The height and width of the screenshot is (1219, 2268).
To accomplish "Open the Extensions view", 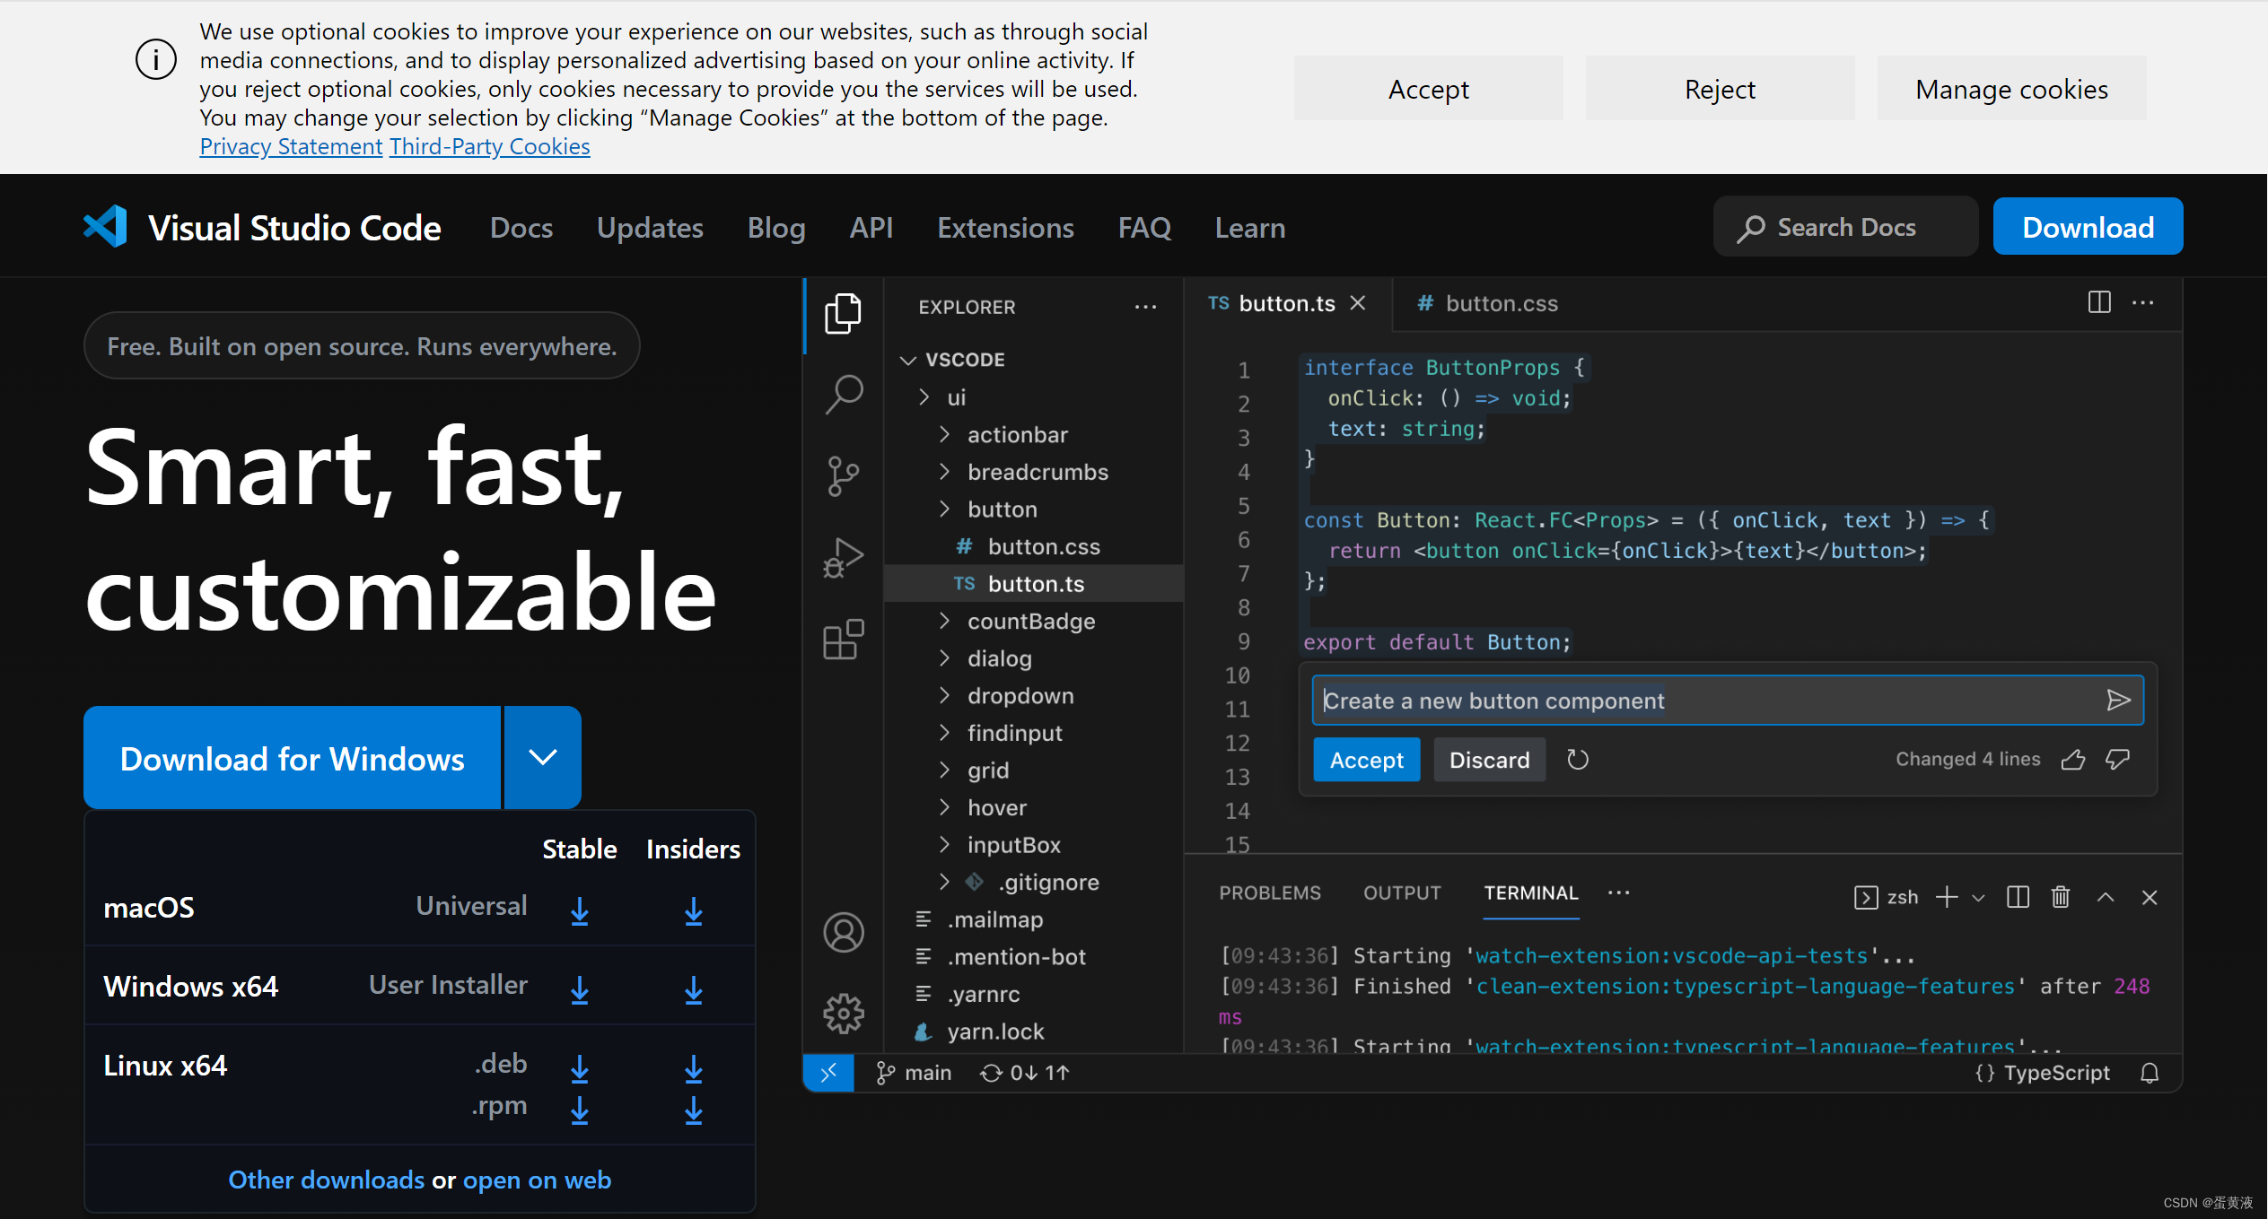I will tap(844, 639).
